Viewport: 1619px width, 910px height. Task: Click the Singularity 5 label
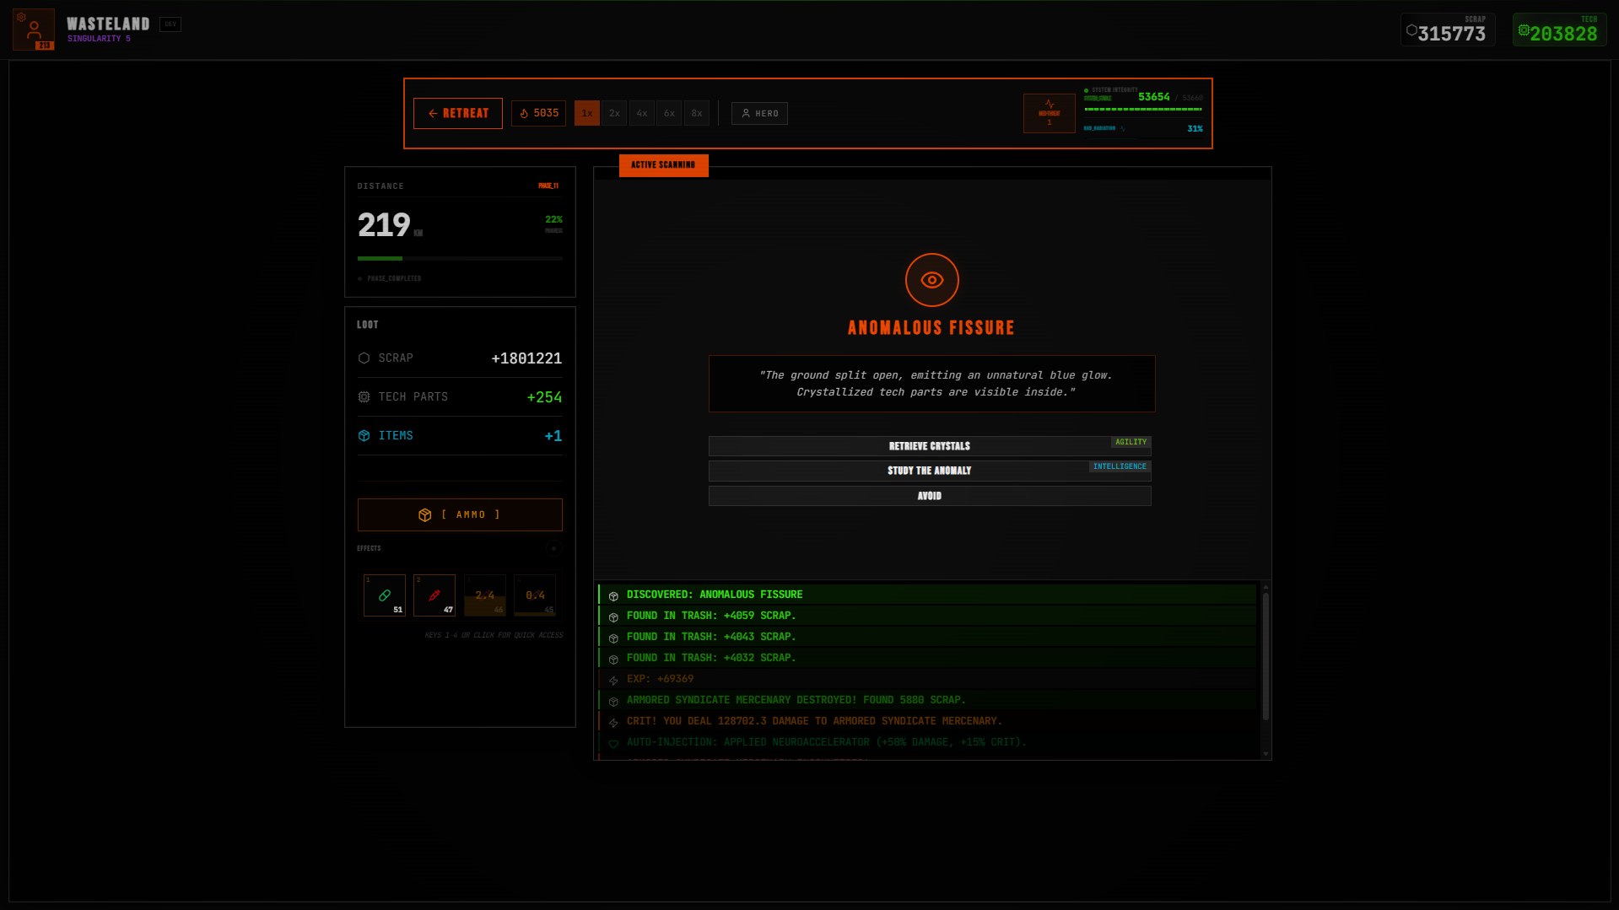click(x=99, y=39)
